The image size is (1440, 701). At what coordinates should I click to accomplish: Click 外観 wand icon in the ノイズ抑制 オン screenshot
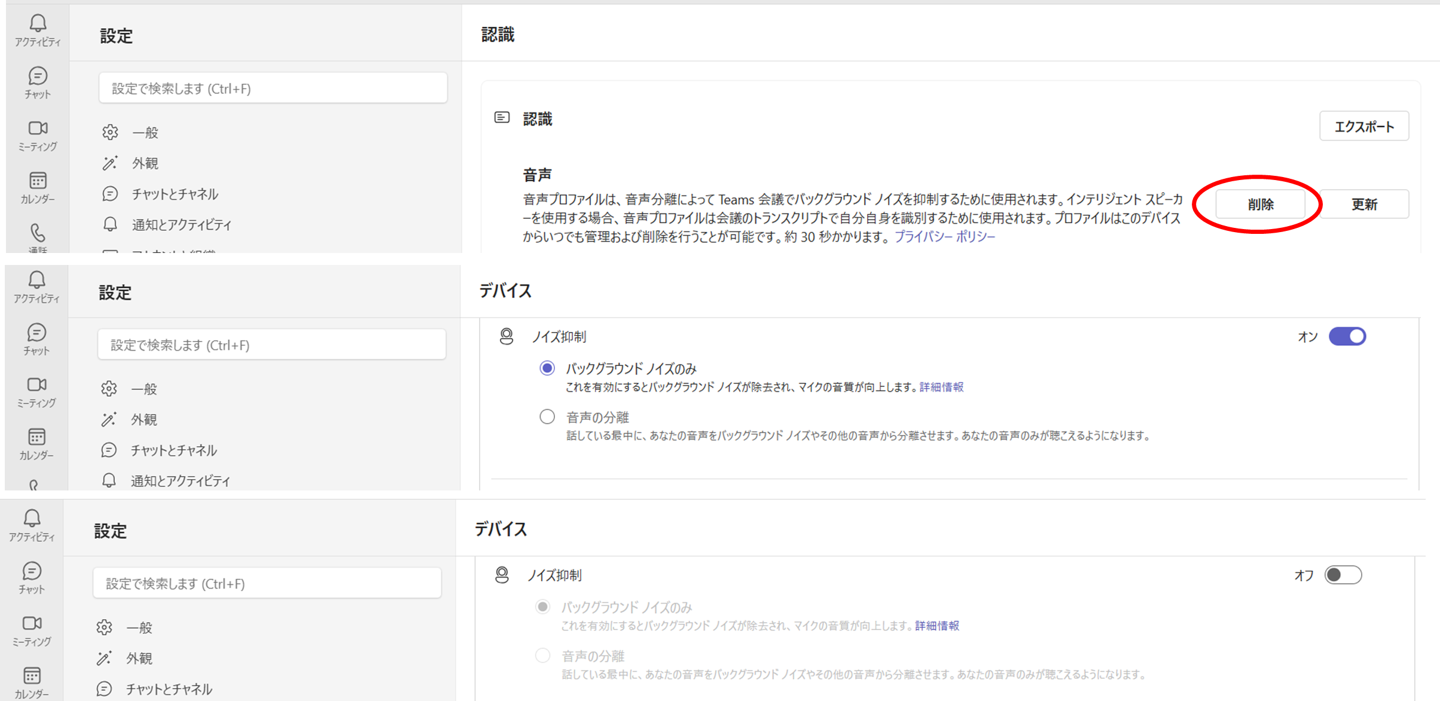pos(109,419)
